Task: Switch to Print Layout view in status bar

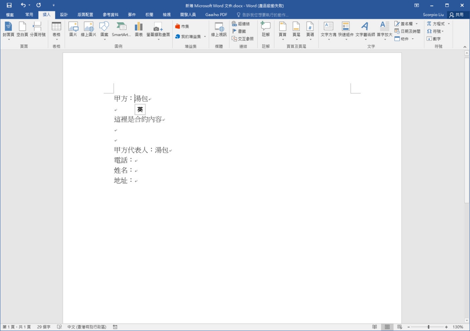Action: 387,327
